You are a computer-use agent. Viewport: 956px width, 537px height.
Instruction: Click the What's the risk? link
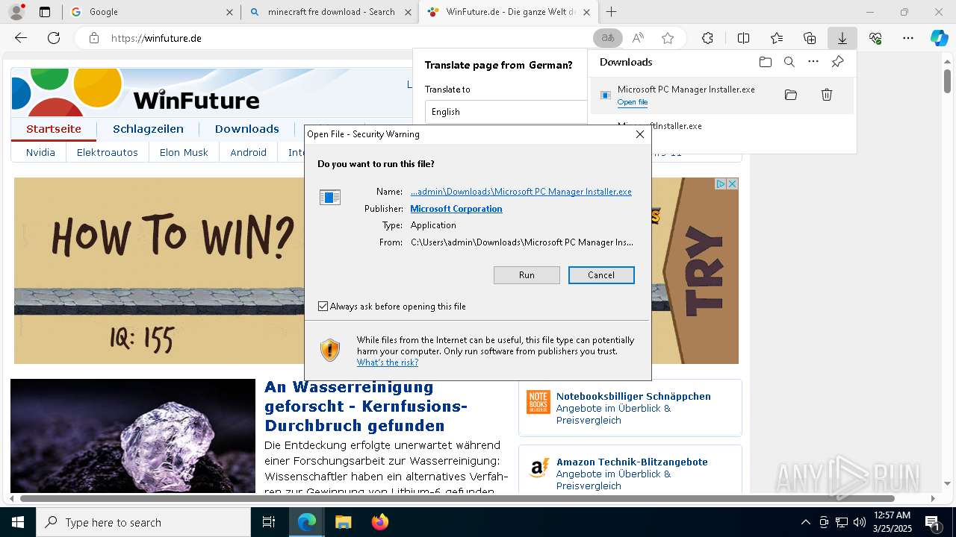coord(387,362)
